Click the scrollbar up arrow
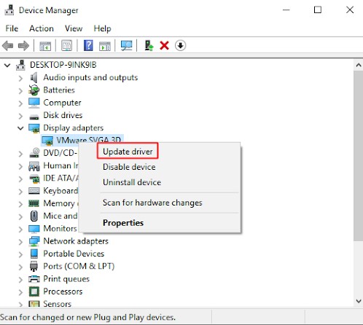363x325 pixels. pyautogui.click(x=359, y=65)
